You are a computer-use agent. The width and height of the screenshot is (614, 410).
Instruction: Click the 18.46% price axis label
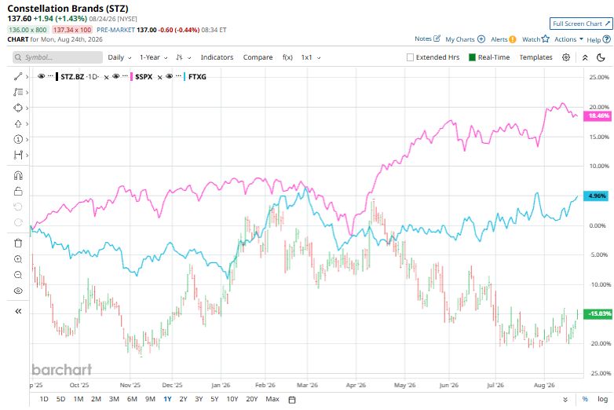(x=598, y=116)
